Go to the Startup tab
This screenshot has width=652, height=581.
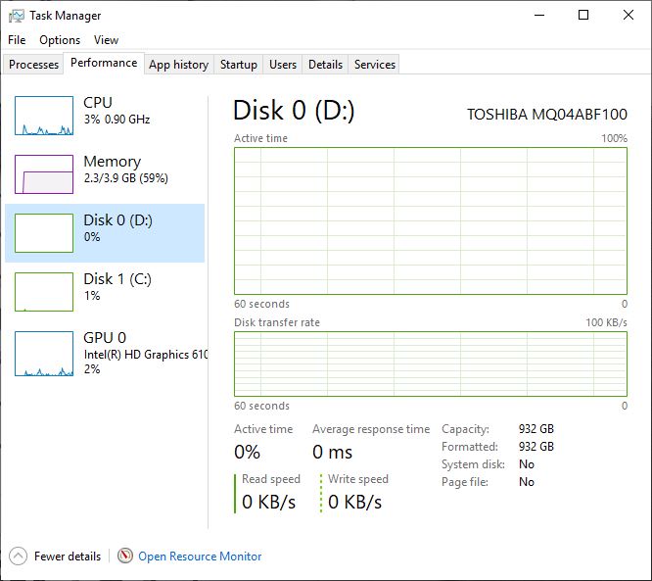click(x=239, y=65)
